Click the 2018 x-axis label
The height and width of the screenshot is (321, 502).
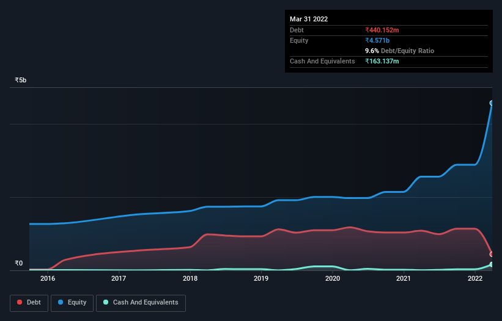[190, 278]
